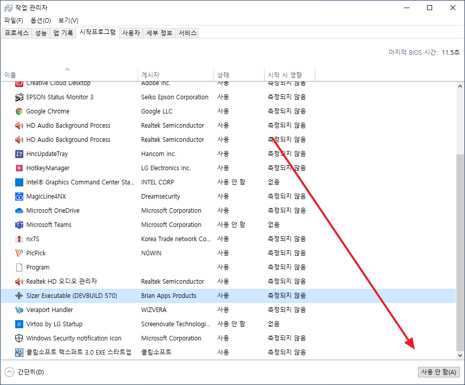Screen dimensions: 465x385
Task: Click publisher text 'Dreamsecurity'
Action: click(x=160, y=196)
